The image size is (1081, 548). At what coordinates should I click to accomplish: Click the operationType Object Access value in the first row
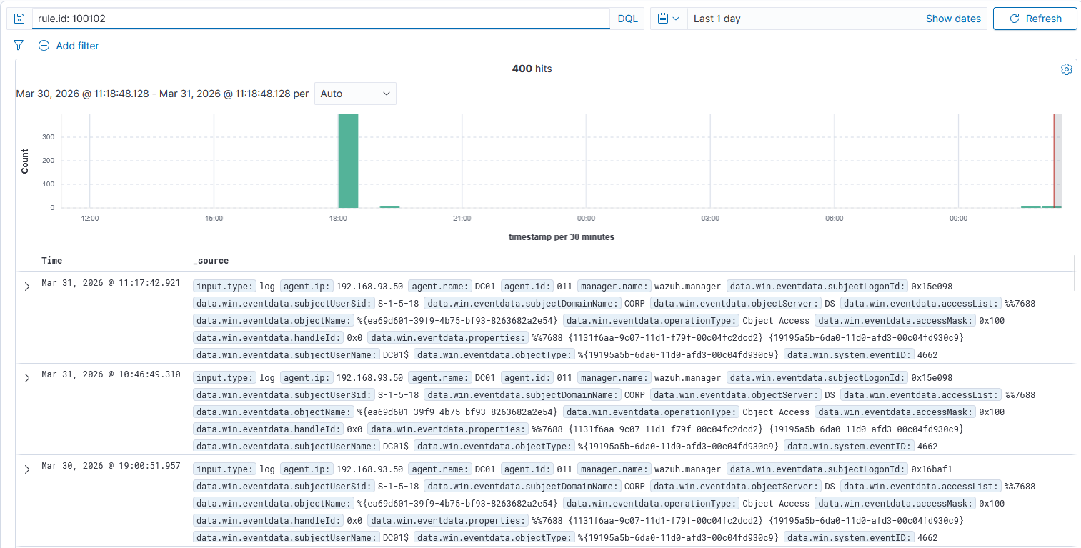[776, 321]
